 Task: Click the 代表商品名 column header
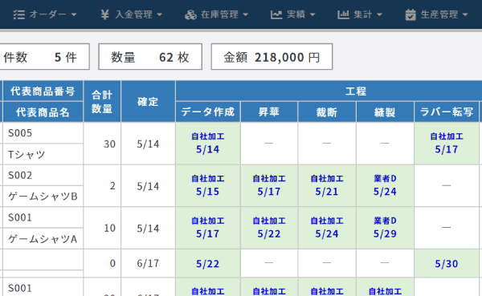pos(43,112)
